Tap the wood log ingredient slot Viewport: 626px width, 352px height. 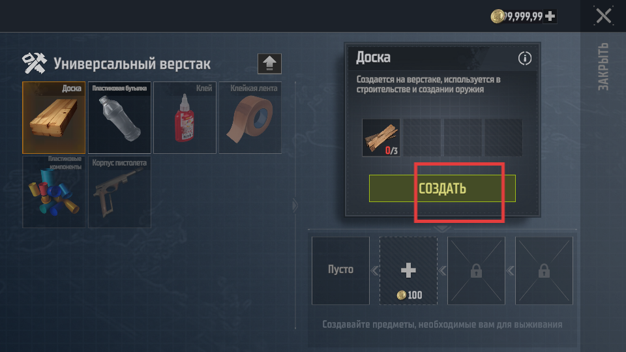[381, 138]
